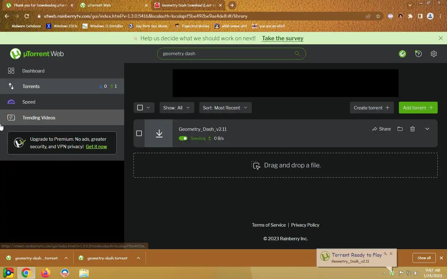The image size is (447, 279).
Task: Toggle the Seeding switch for Geometry_Dash_v2.11
Action: (x=183, y=138)
